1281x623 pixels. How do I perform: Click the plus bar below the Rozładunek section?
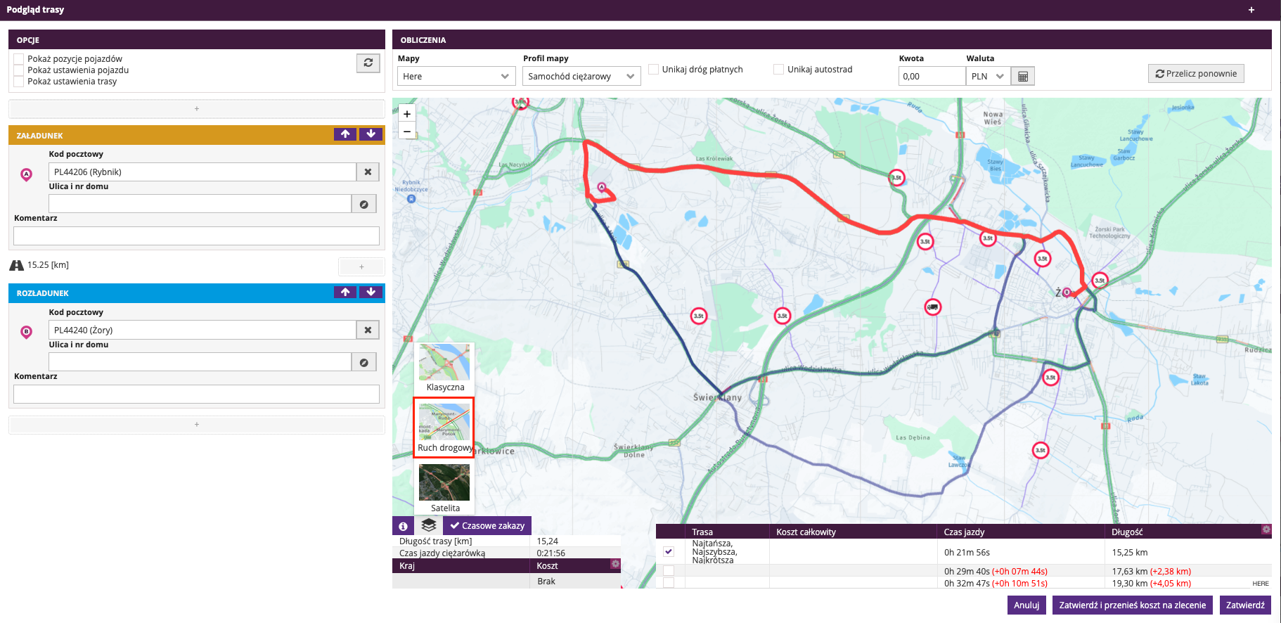(197, 425)
